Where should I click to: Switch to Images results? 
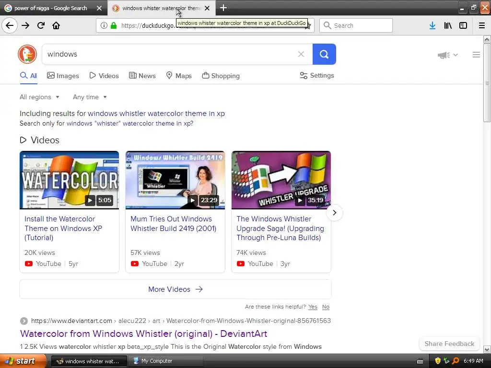click(63, 76)
